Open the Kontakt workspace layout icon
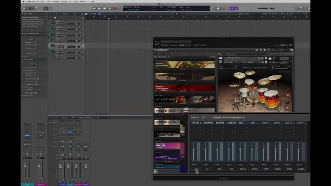Image resolution: width=331 pixels, height=186 pixels. tap(269, 50)
